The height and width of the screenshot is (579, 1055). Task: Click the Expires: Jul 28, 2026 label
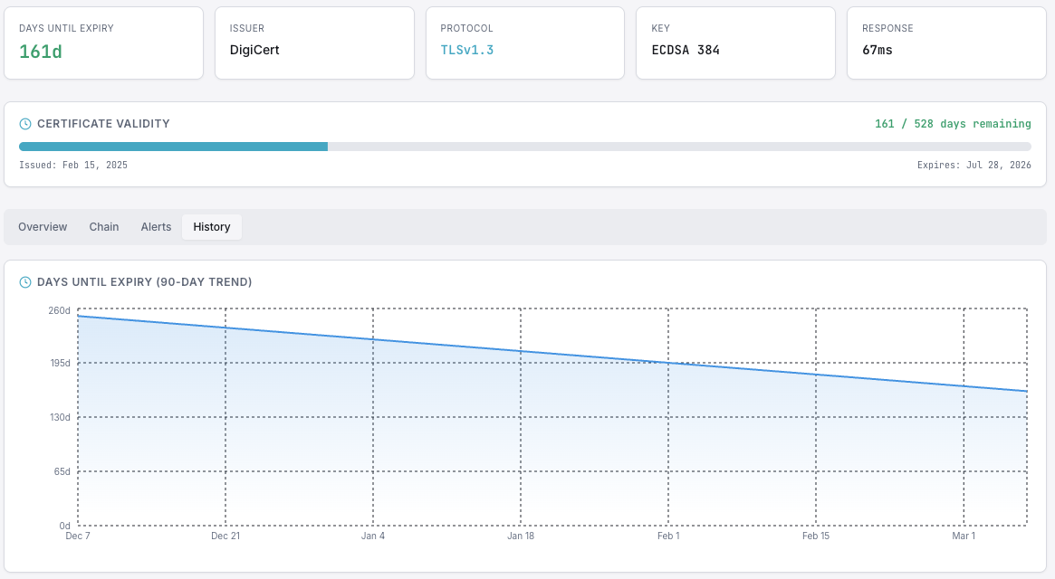click(x=973, y=165)
